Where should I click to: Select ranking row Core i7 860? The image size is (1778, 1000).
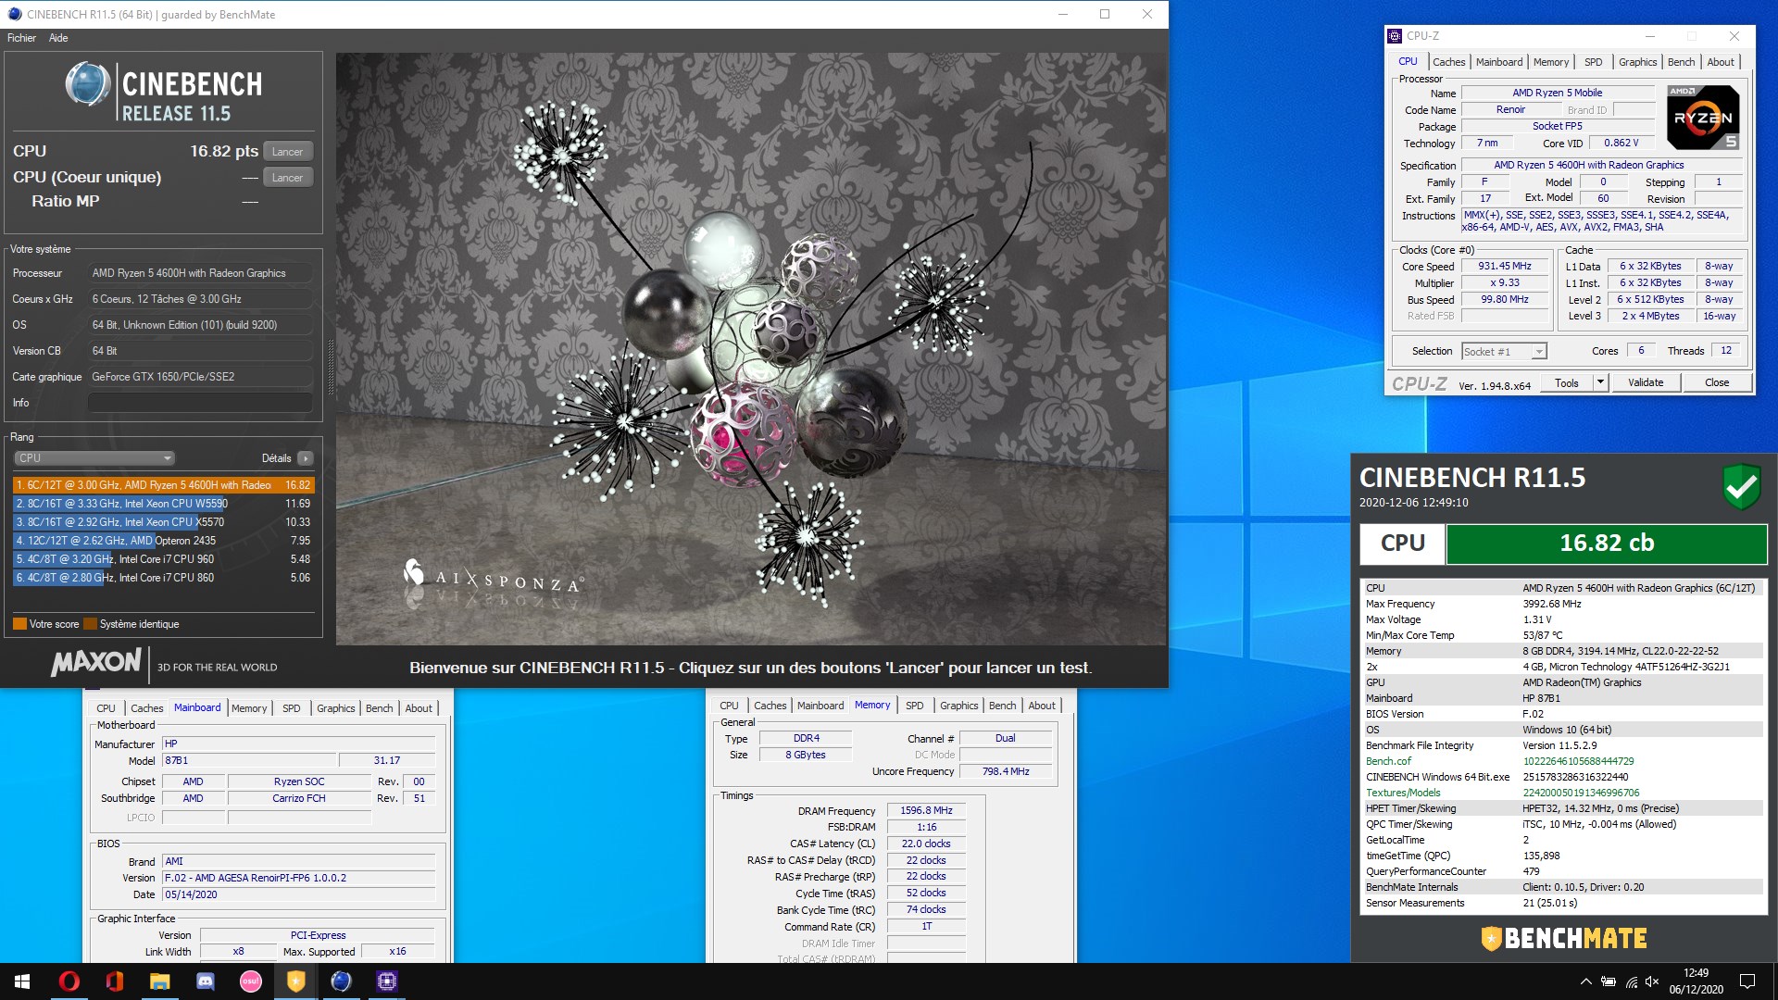(163, 578)
